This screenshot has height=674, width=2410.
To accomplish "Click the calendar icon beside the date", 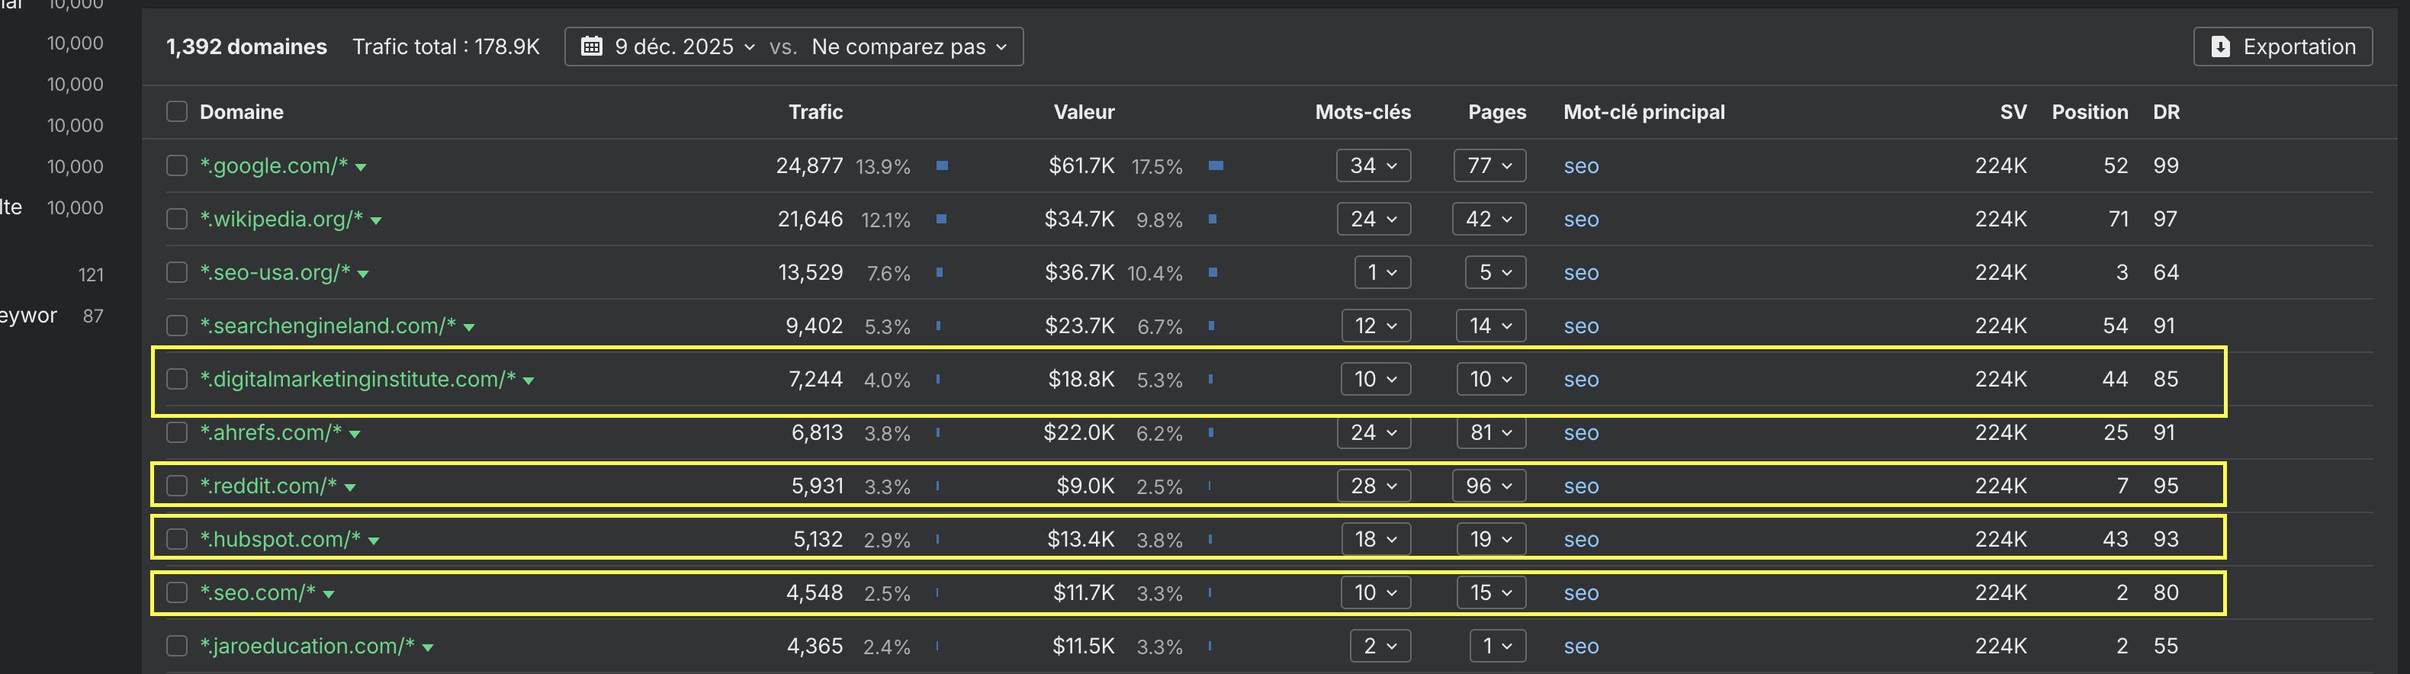I will click(x=591, y=47).
